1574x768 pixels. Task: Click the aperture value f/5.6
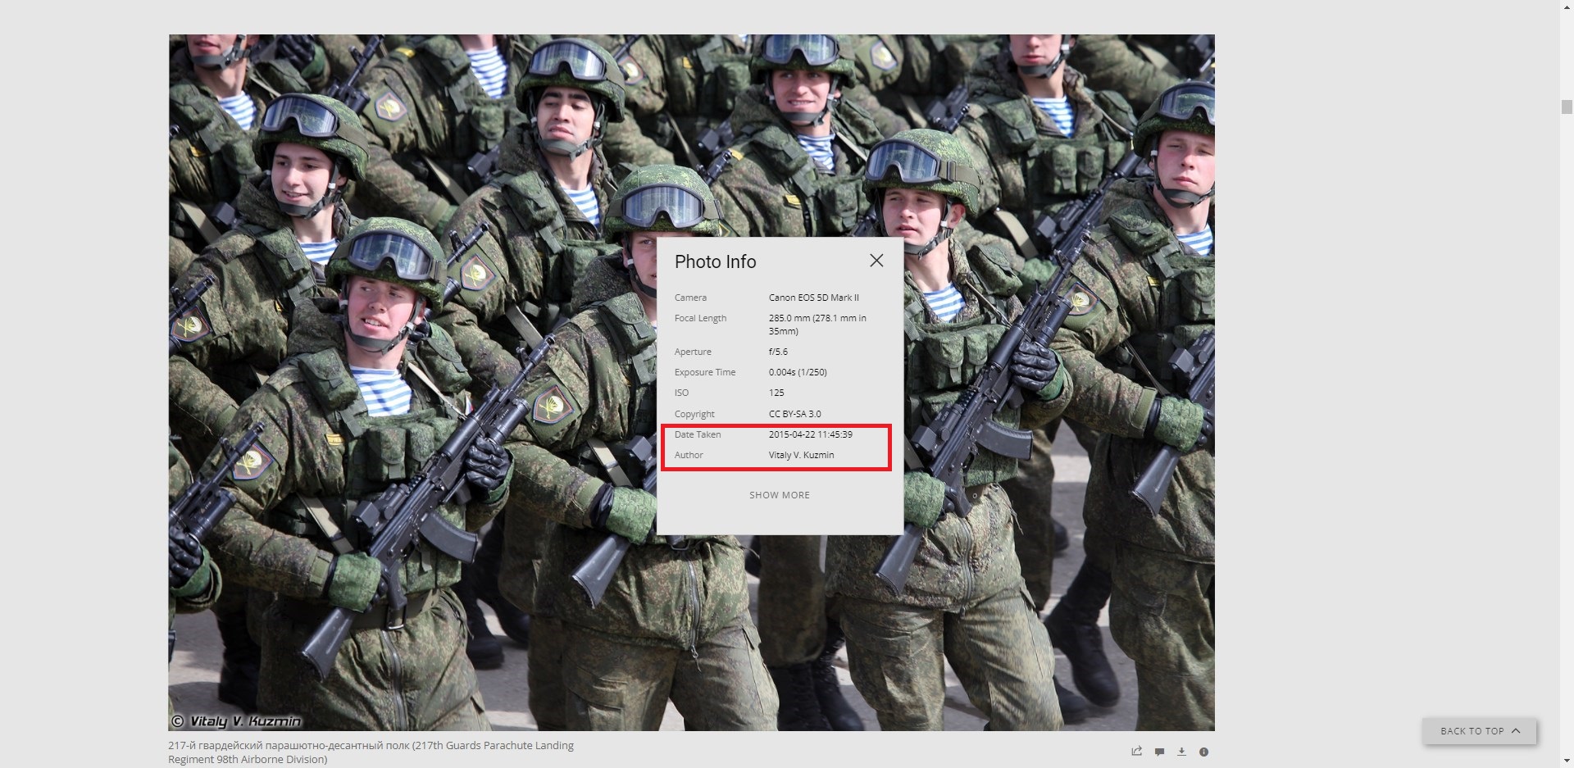click(778, 352)
